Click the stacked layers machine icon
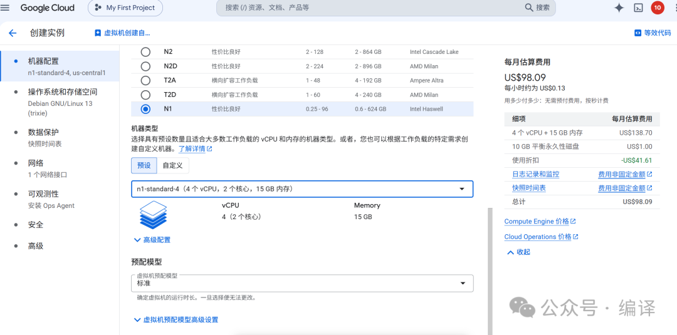677x335 pixels. [x=154, y=215]
